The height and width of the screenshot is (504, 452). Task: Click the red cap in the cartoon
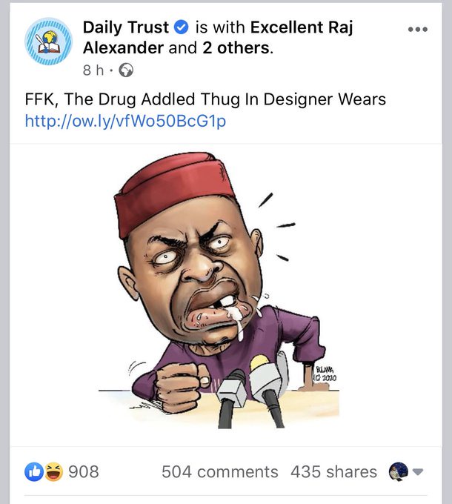click(173, 193)
